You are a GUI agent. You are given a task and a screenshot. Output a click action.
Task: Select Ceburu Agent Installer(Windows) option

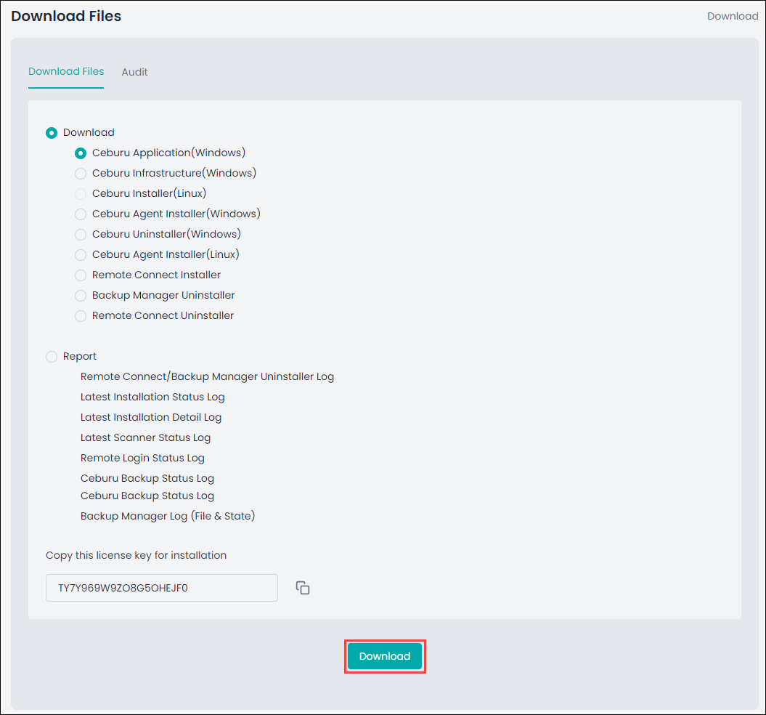click(x=81, y=214)
